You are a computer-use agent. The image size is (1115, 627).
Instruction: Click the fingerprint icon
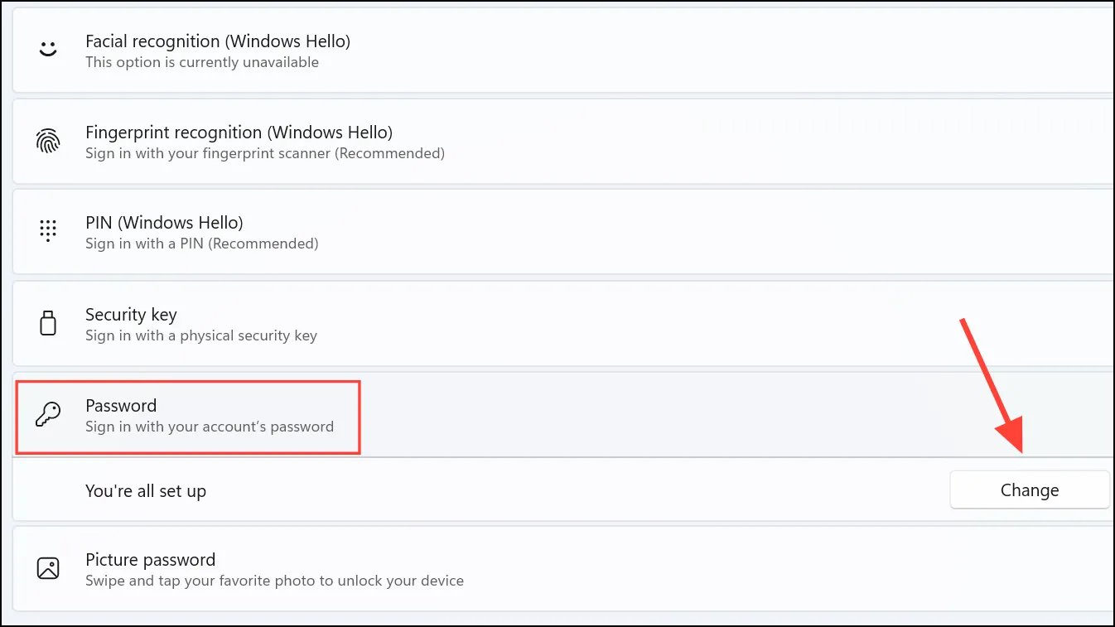[x=48, y=142]
